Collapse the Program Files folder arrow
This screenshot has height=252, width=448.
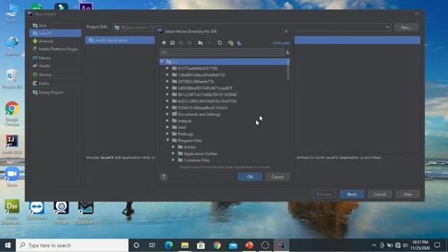click(168, 140)
